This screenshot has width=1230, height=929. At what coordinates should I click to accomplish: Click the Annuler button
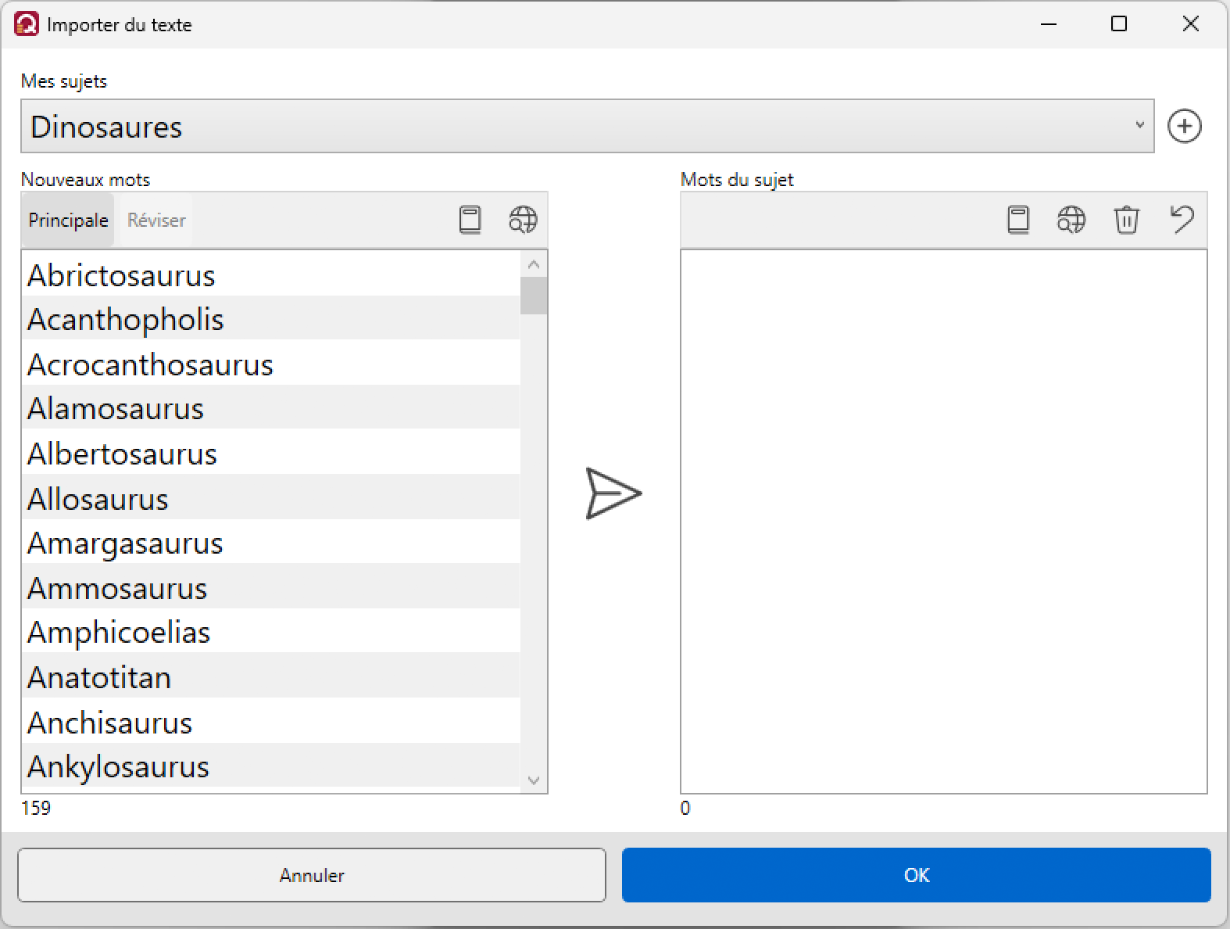click(x=312, y=875)
